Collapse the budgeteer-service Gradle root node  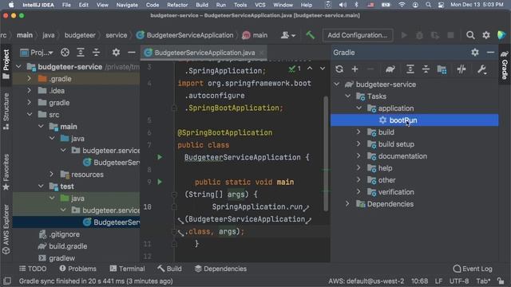[337, 85]
